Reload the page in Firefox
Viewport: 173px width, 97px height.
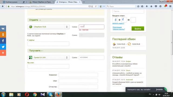(x=96, y=6)
